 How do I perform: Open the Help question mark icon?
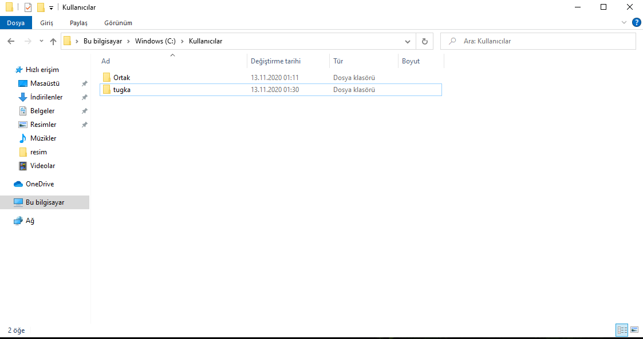(637, 22)
